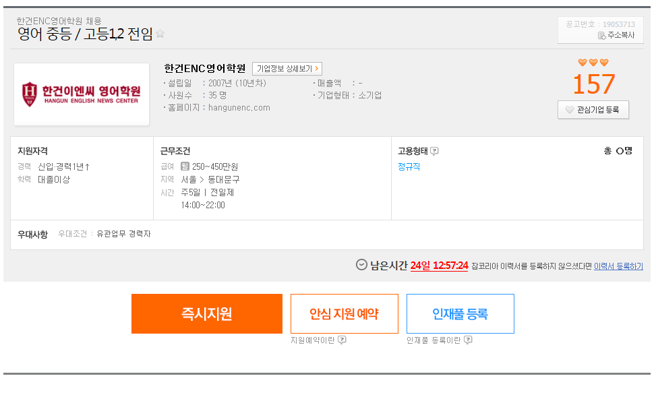Click the monthly salary 월 icon
656x399 pixels.
[x=185, y=166]
